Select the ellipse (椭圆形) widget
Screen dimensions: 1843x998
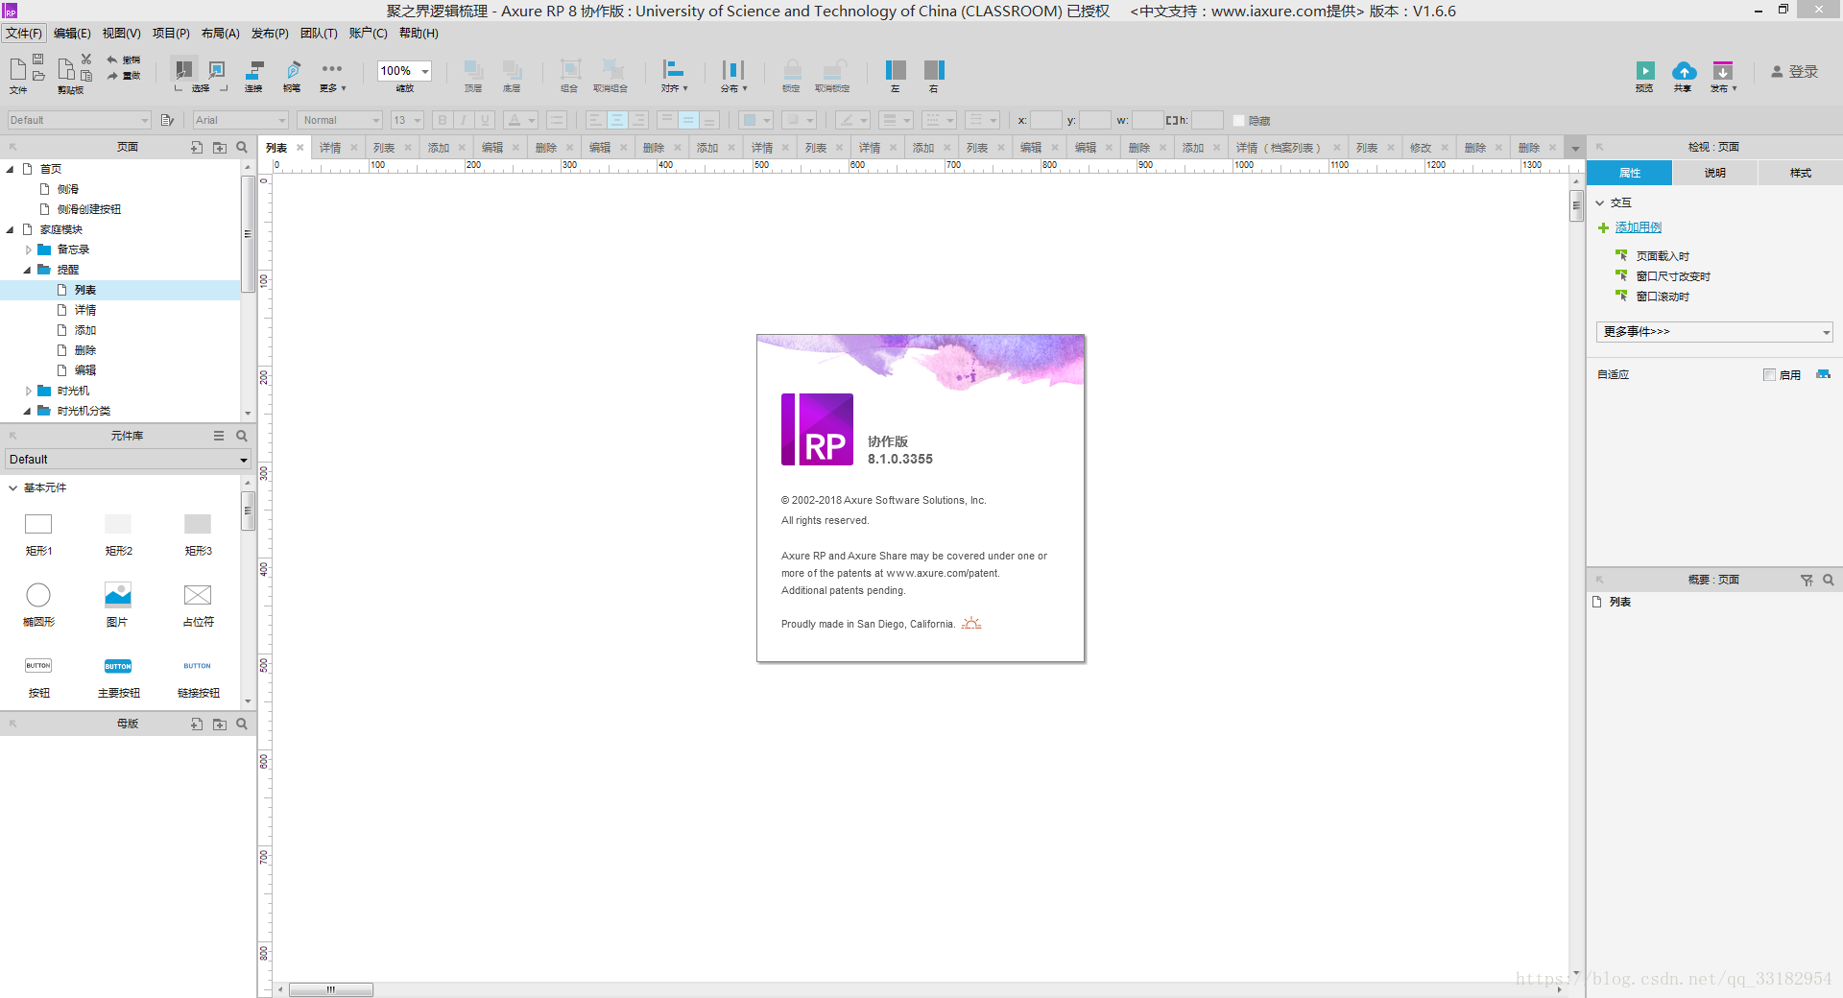click(x=38, y=603)
